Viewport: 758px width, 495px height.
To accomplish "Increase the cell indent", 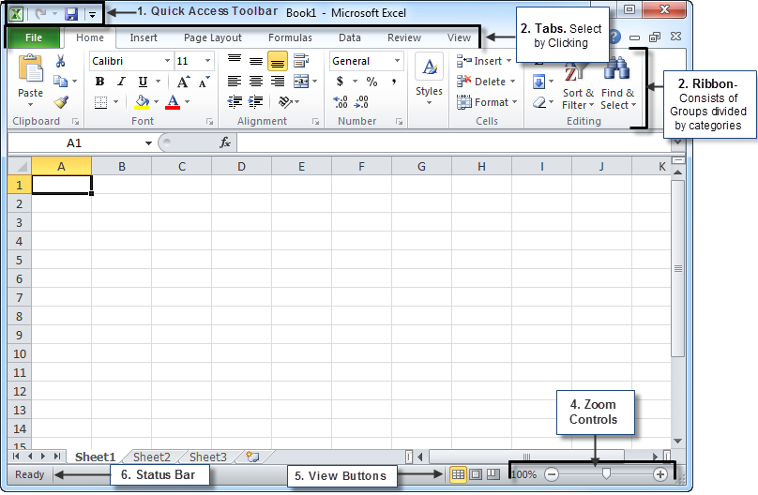I will pyautogui.click(x=256, y=101).
